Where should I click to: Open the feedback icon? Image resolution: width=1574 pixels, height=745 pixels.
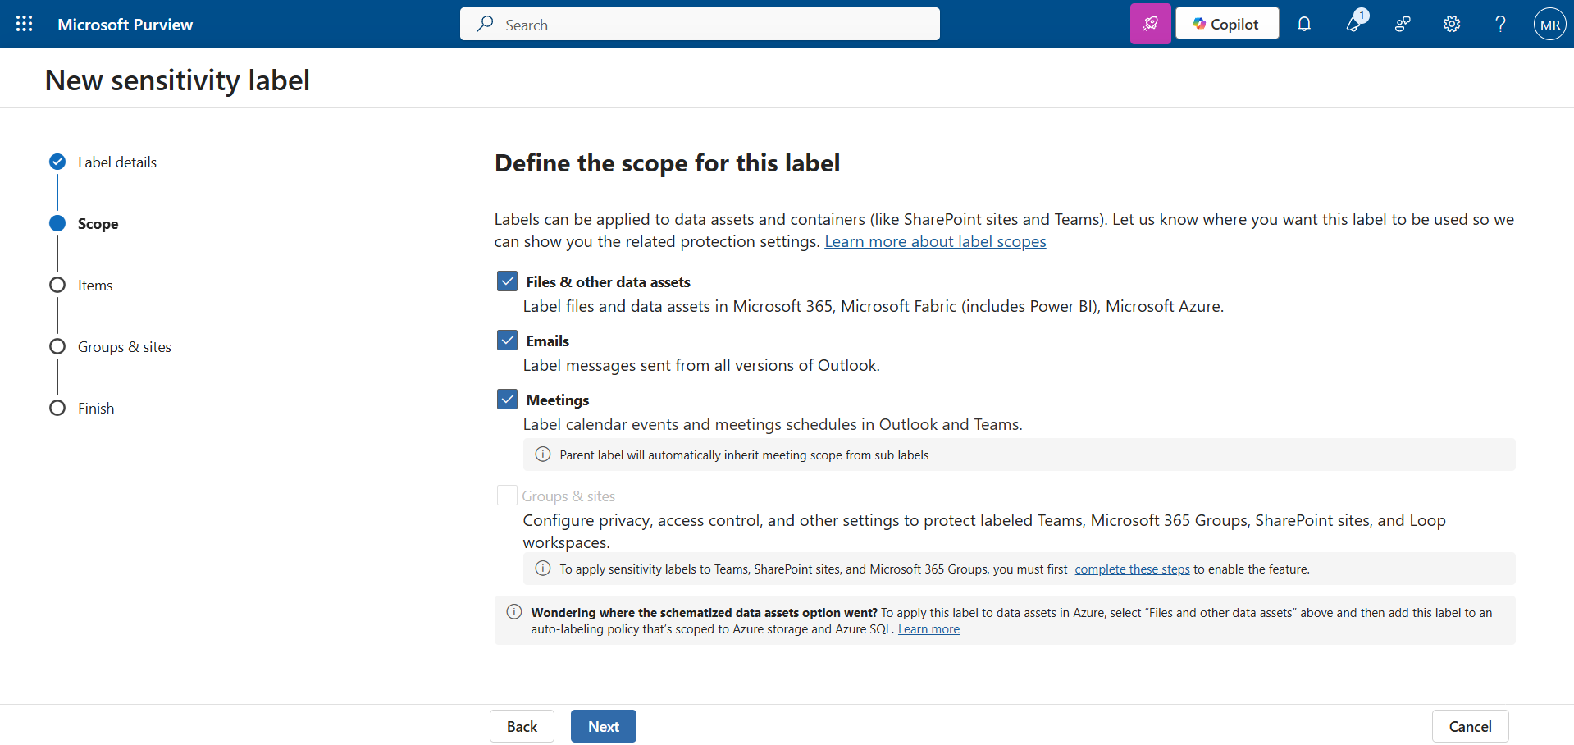click(1402, 24)
